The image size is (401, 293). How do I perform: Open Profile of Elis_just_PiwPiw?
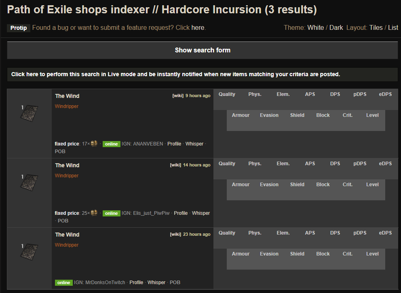click(x=181, y=213)
